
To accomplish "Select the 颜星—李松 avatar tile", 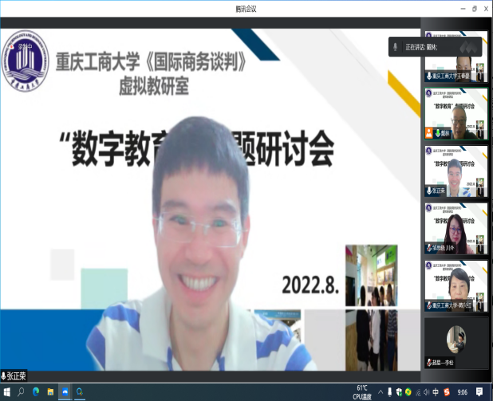I will pos(456,343).
